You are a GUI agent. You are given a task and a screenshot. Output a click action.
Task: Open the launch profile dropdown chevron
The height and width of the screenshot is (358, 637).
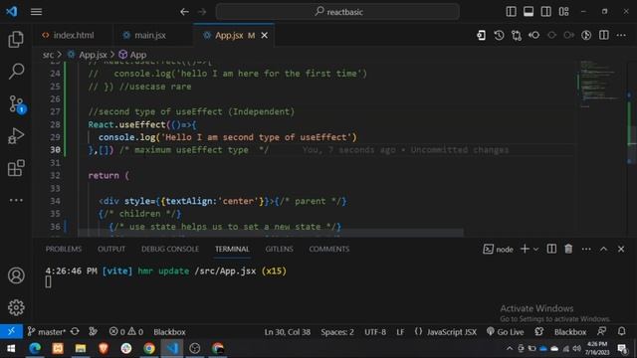(535, 250)
